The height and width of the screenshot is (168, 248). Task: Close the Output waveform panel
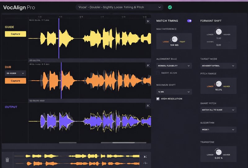[148, 105]
